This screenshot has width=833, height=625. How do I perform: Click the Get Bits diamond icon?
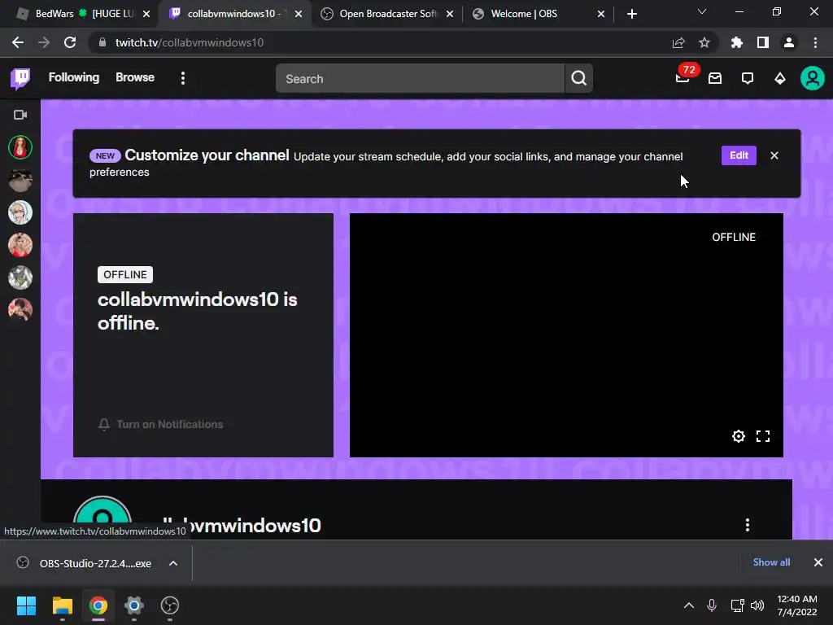(780, 79)
